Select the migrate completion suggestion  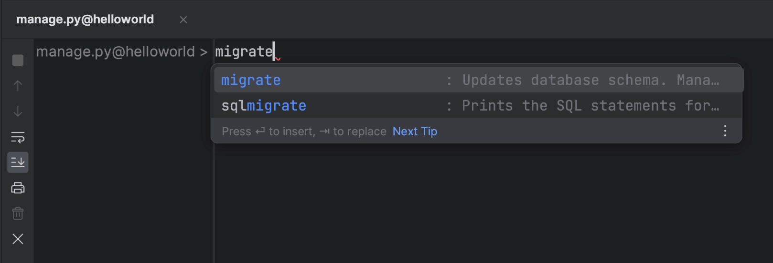pyautogui.click(x=251, y=80)
